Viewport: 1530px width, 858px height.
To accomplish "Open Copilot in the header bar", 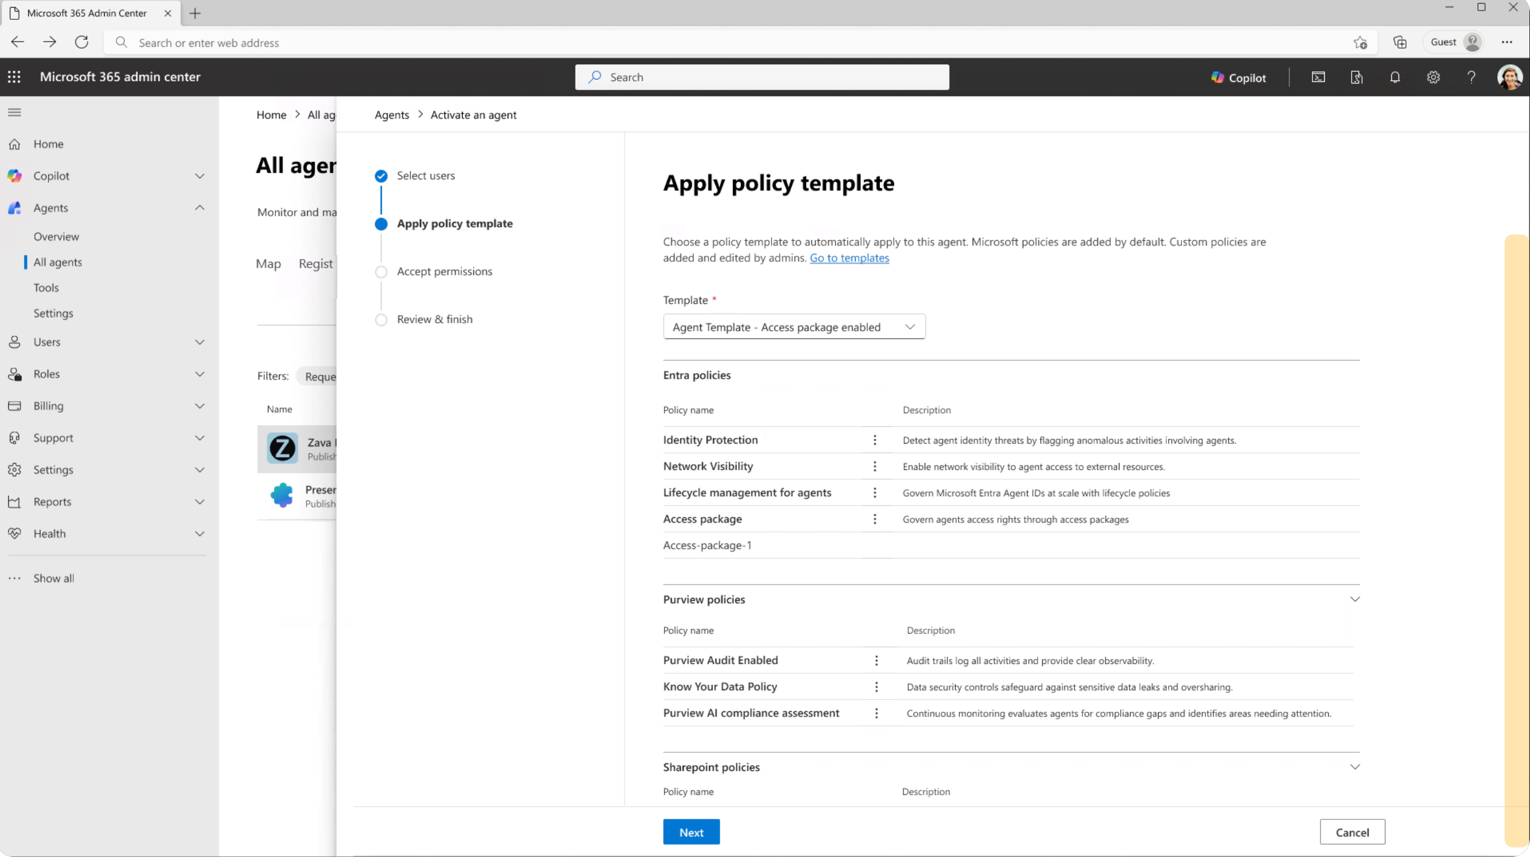I will click(1238, 78).
